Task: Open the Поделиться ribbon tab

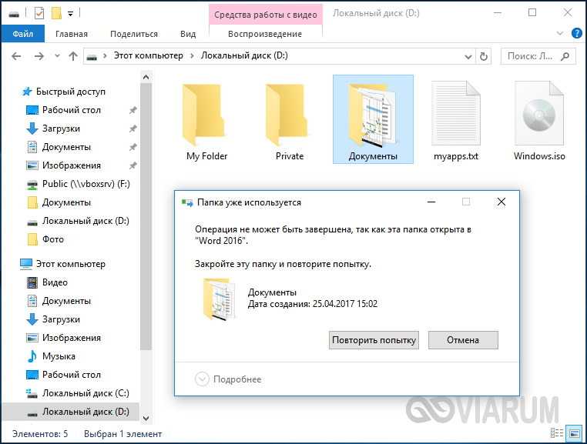Action: [x=134, y=34]
